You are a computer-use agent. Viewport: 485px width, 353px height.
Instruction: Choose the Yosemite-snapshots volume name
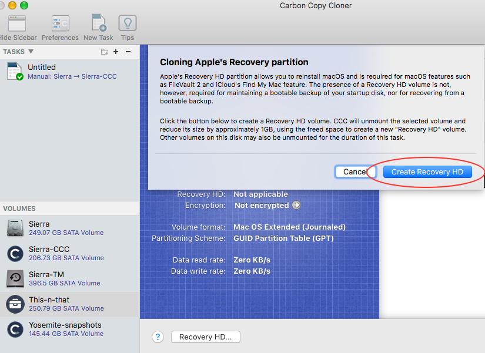point(65,325)
